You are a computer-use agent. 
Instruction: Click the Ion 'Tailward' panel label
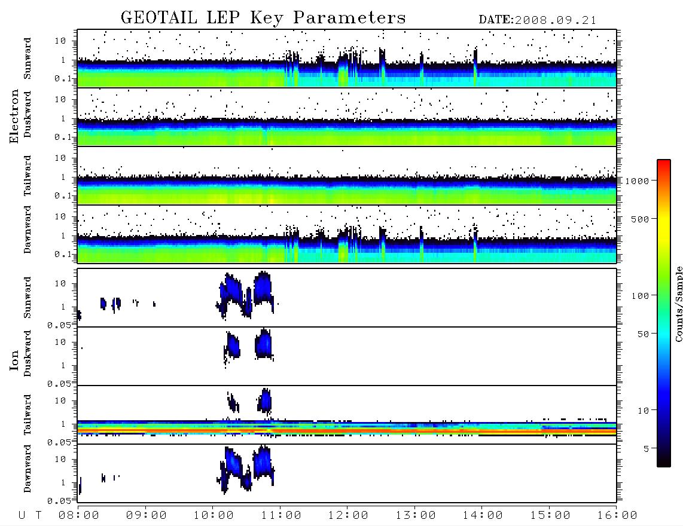pos(28,415)
